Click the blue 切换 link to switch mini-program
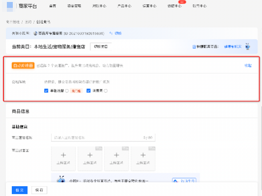Screen dimensions: 262x196 tap(118, 33)
